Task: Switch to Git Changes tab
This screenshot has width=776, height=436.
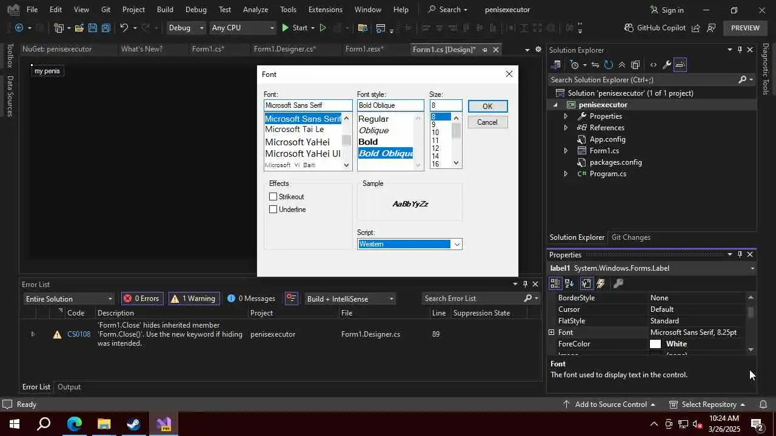Action: coord(631,237)
